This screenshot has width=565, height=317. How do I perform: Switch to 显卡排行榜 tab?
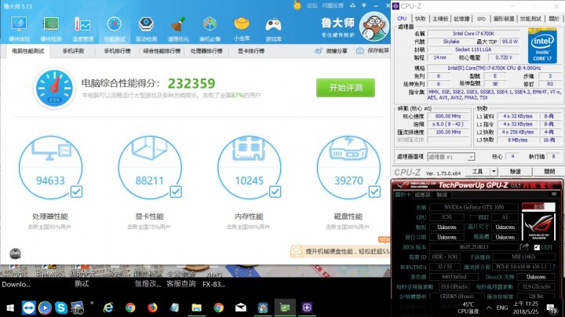(x=251, y=51)
